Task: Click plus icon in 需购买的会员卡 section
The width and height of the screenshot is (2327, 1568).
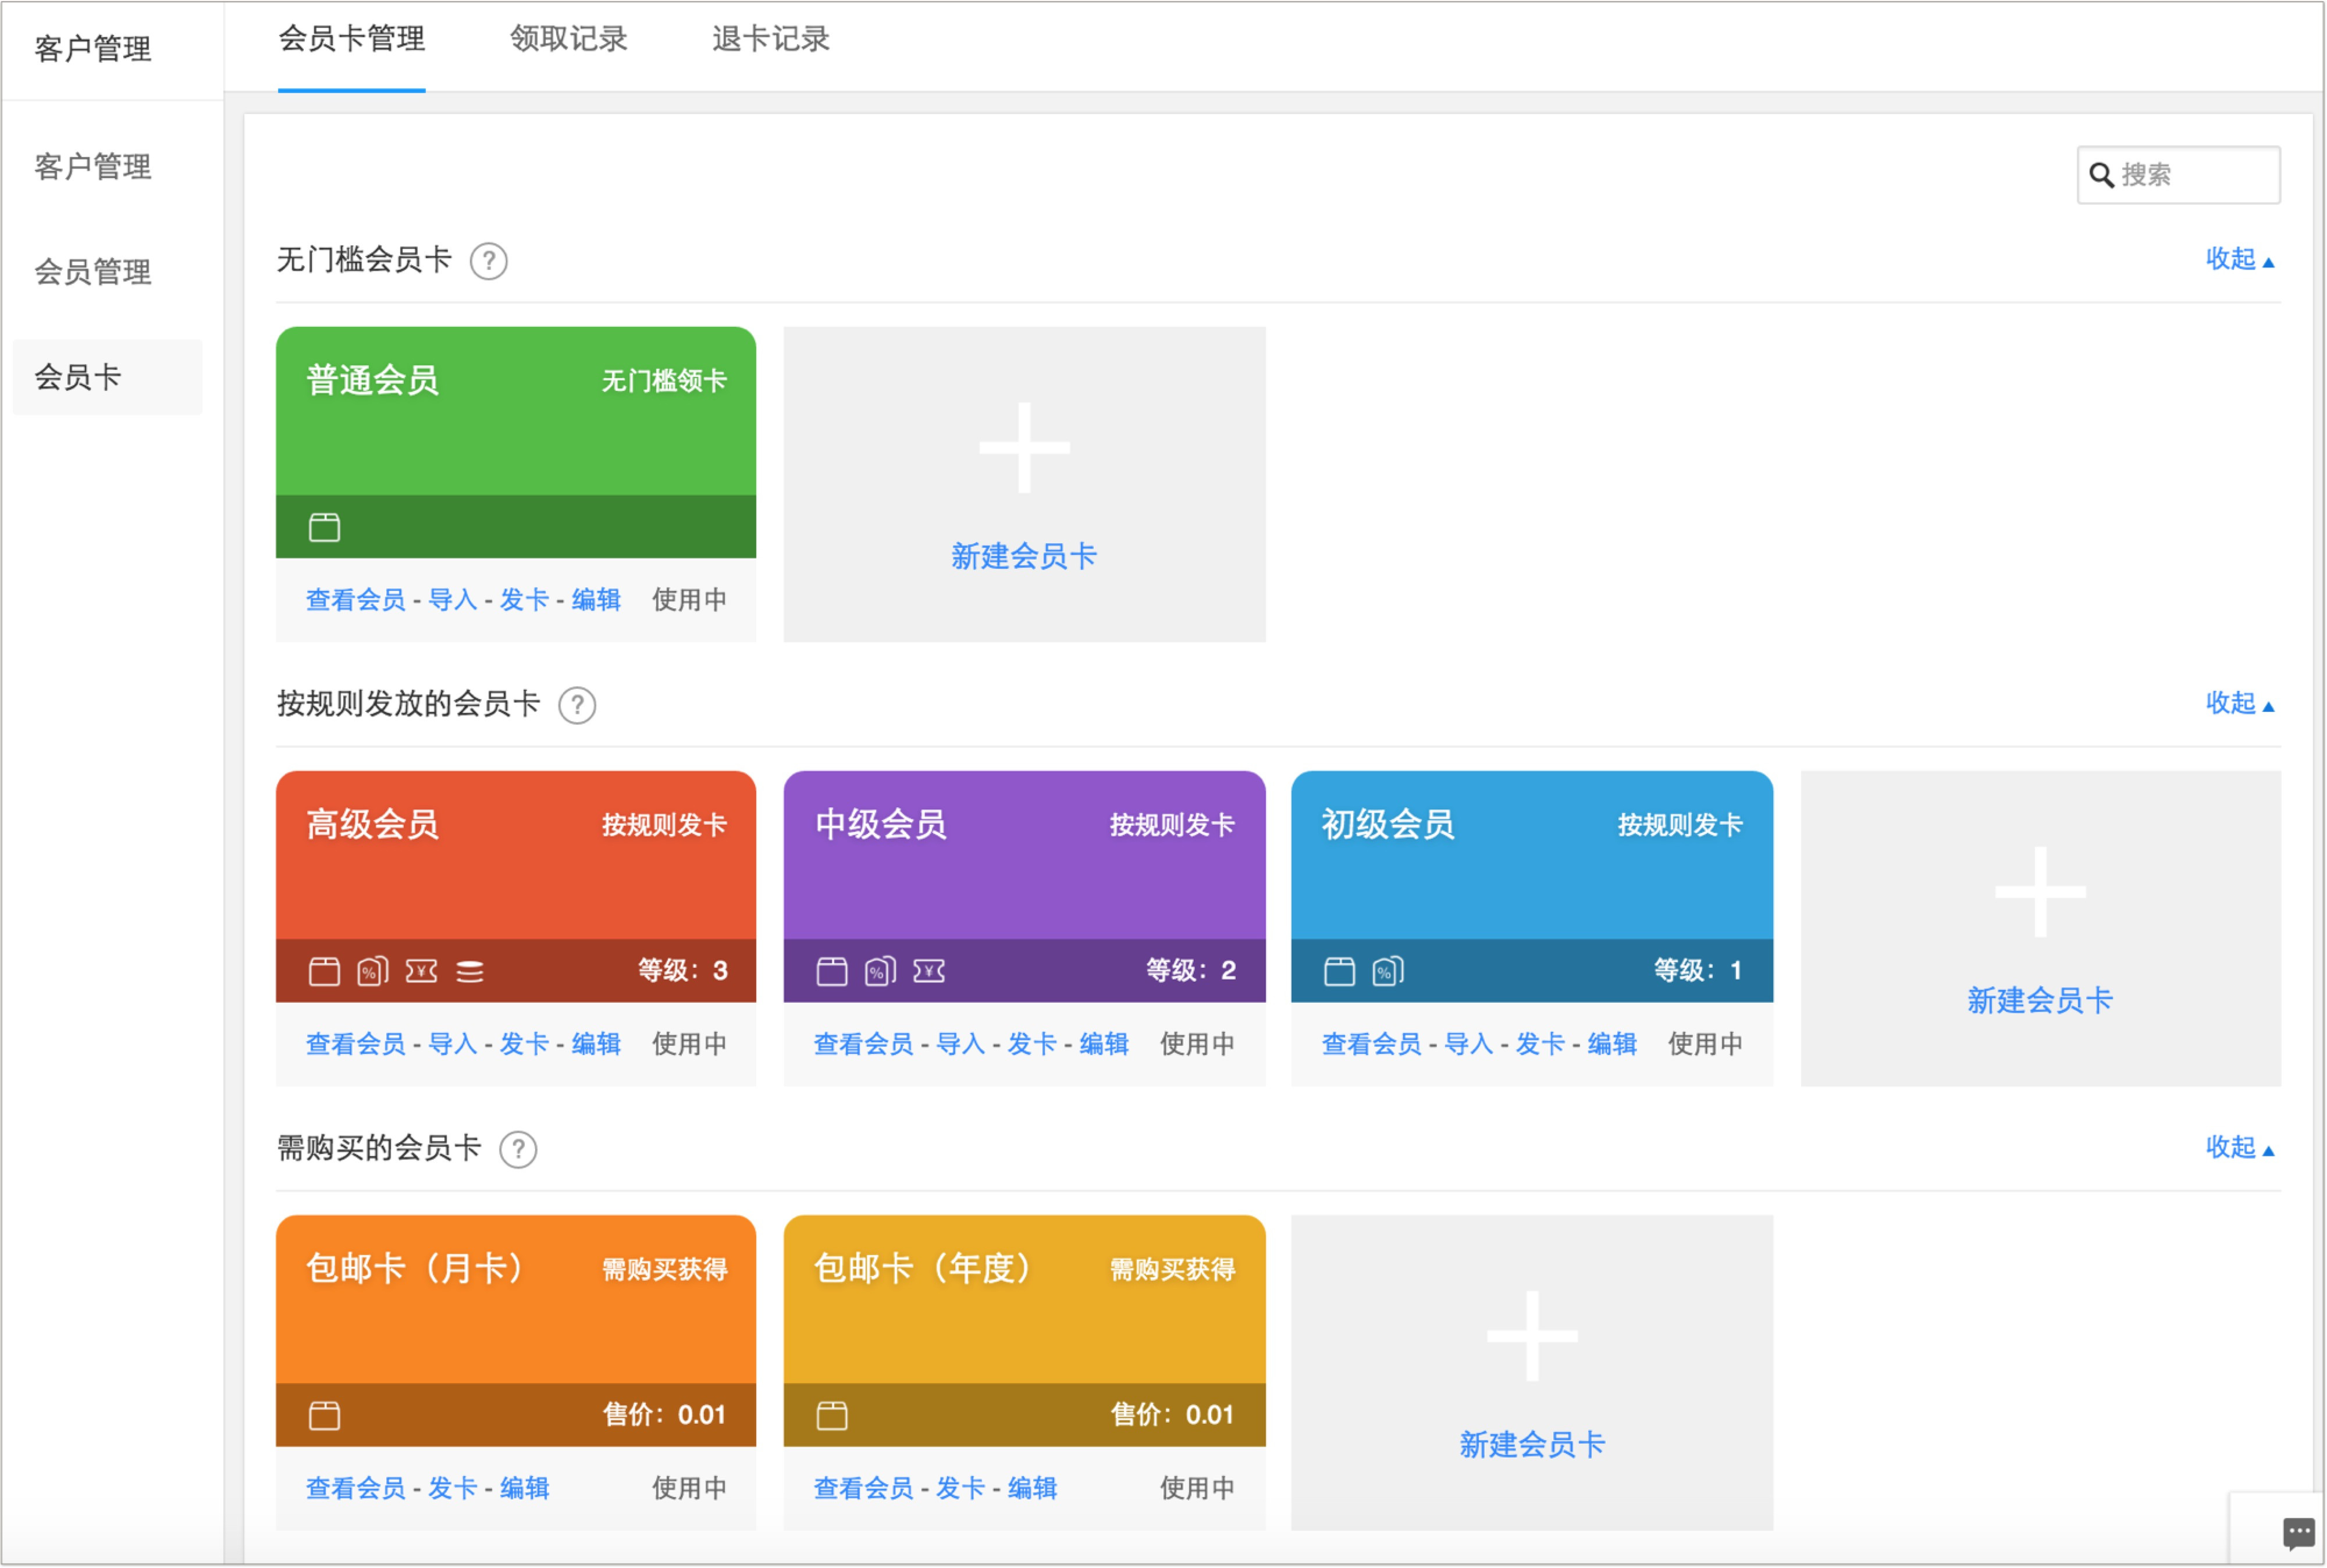Action: 1532,1335
